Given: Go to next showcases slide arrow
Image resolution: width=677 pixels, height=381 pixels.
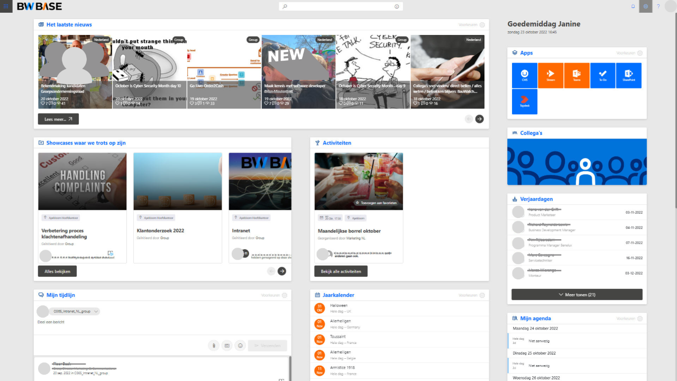Looking at the screenshot, I should [x=282, y=271].
